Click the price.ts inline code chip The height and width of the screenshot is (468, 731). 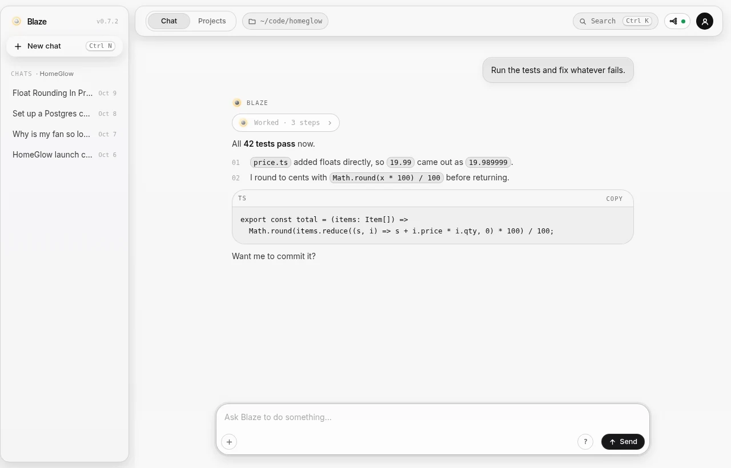click(x=271, y=163)
